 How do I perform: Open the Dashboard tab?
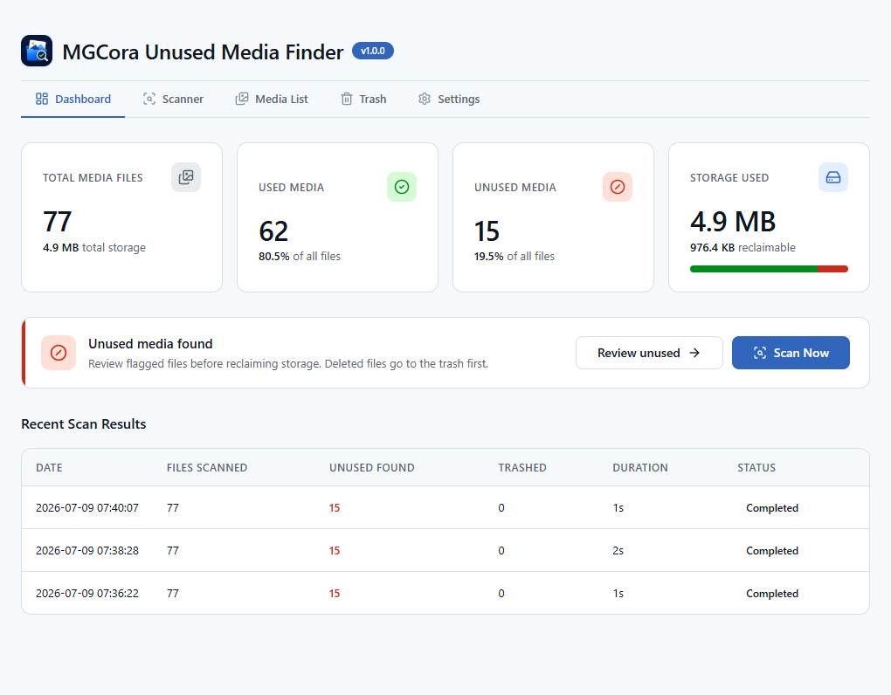tap(73, 99)
